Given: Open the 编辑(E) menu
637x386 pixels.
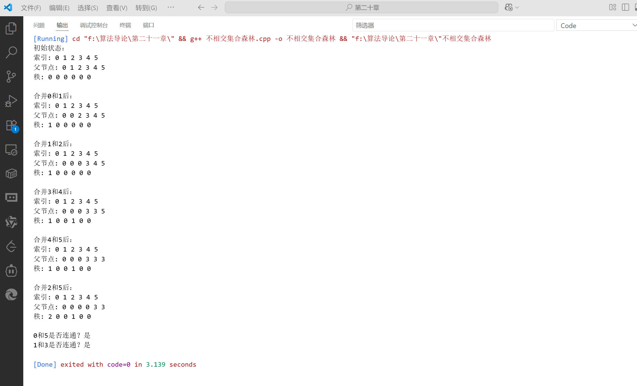Looking at the screenshot, I should pyautogui.click(x=59, y=8).
